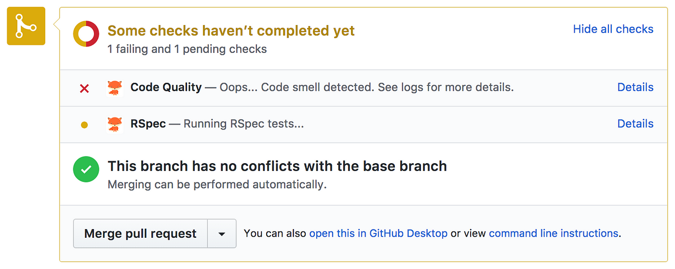Click the yellow-red checks status donut icon

(86, 34)
